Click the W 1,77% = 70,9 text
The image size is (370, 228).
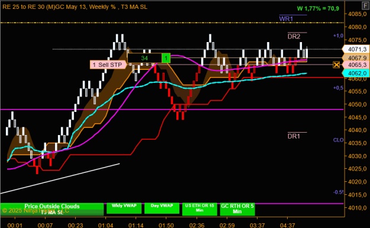pos(318,9)
